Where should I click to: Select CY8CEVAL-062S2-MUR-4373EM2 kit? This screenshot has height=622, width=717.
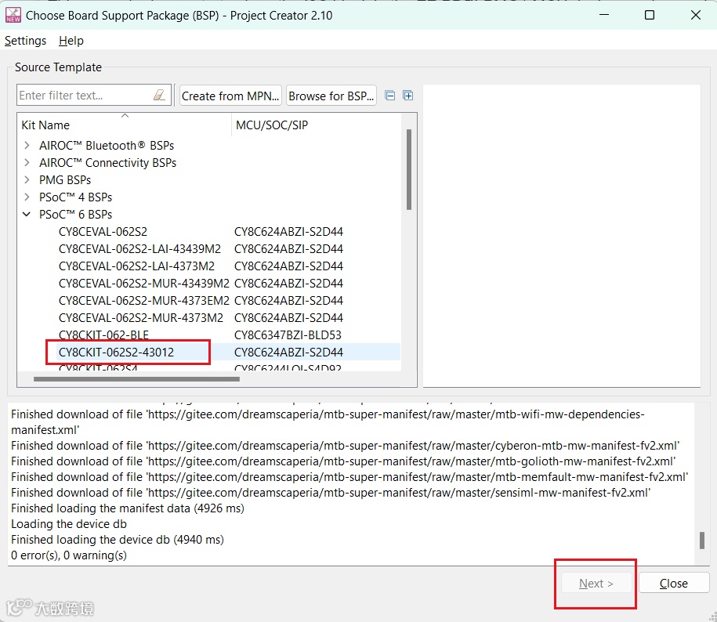pos(143,300)
